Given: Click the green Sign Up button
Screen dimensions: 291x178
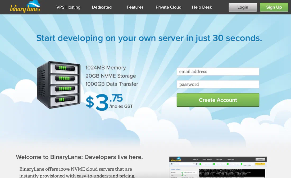Looking at the screenshot, I should pyautogui.click(x=274, y=7).
